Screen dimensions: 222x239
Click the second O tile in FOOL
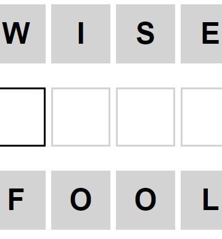pyautogui.click(x=146, y=200)
